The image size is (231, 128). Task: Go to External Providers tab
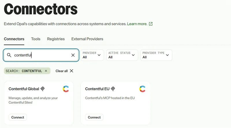87,39
